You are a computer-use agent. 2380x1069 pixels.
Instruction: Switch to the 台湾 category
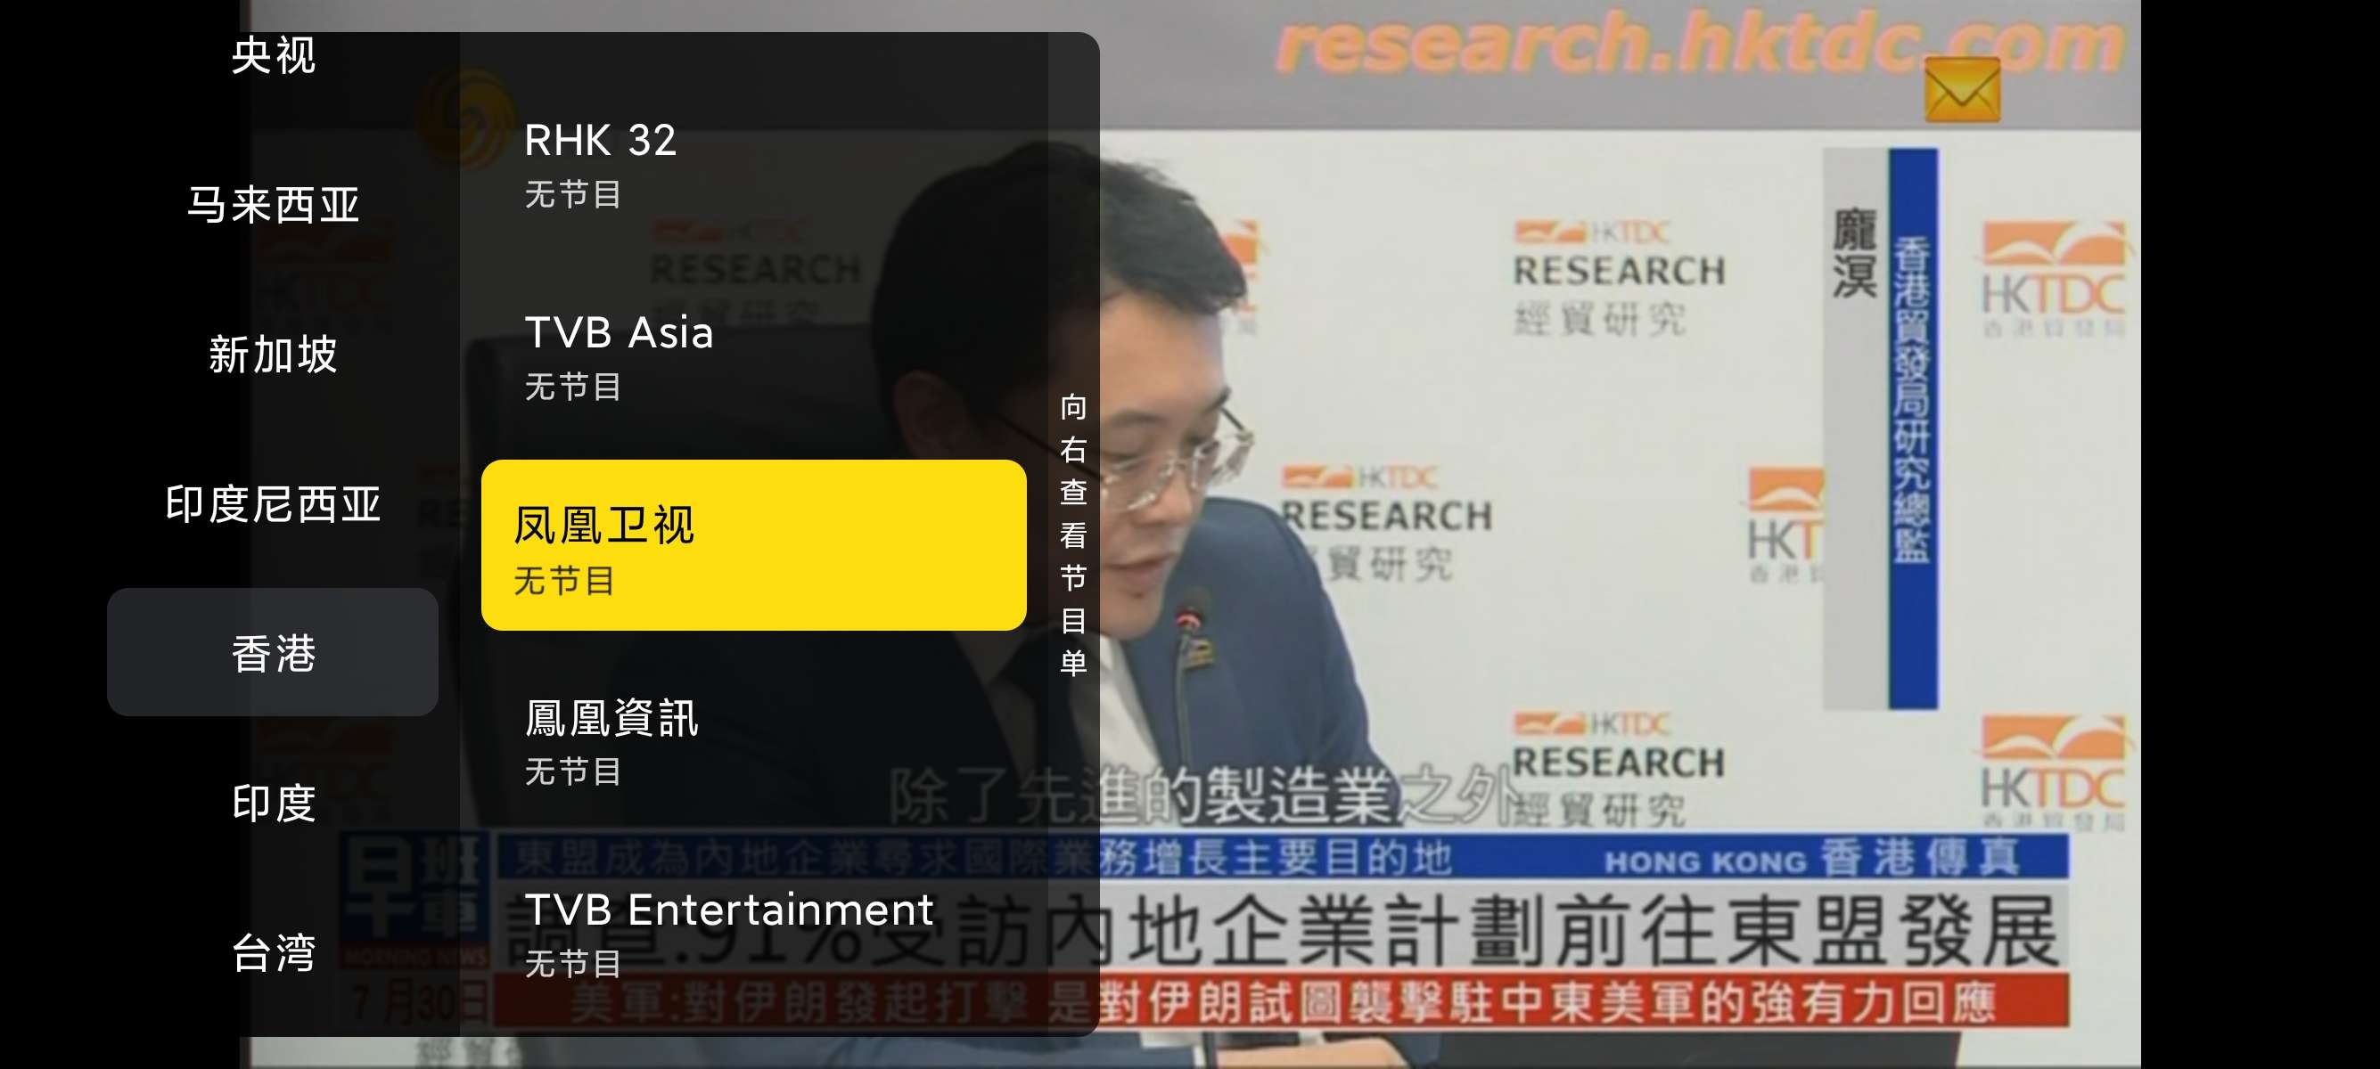273,951
